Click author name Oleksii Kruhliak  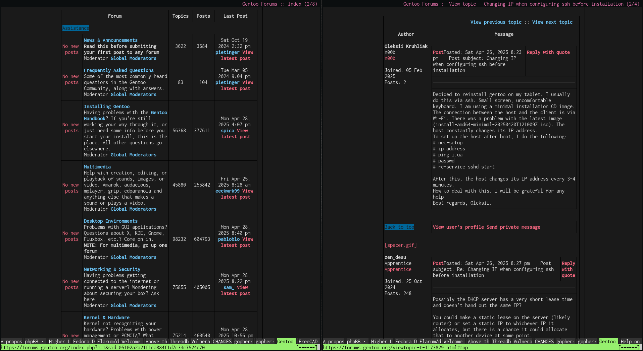coord(406,46)
